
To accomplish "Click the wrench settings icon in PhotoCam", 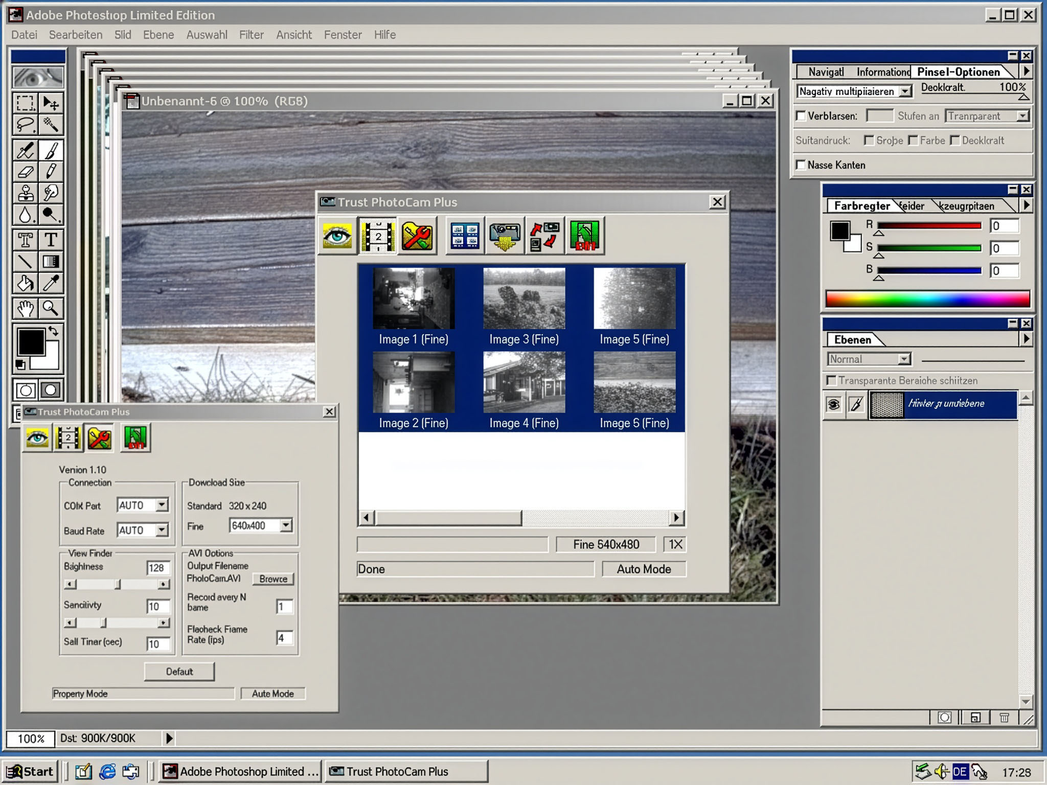I will (x=417, y=236).
